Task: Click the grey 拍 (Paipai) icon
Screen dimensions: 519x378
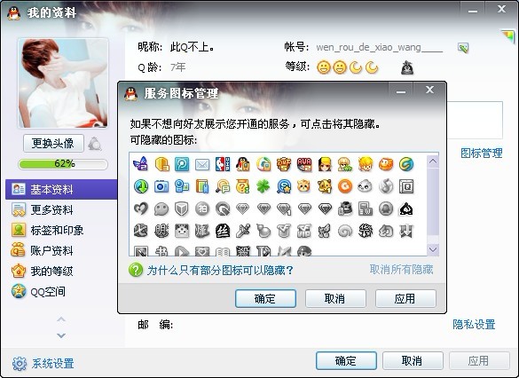Action: (202, 209)
